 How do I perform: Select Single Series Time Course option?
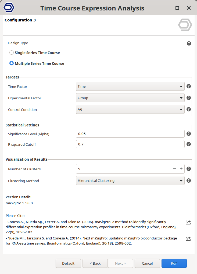[12, 52]
